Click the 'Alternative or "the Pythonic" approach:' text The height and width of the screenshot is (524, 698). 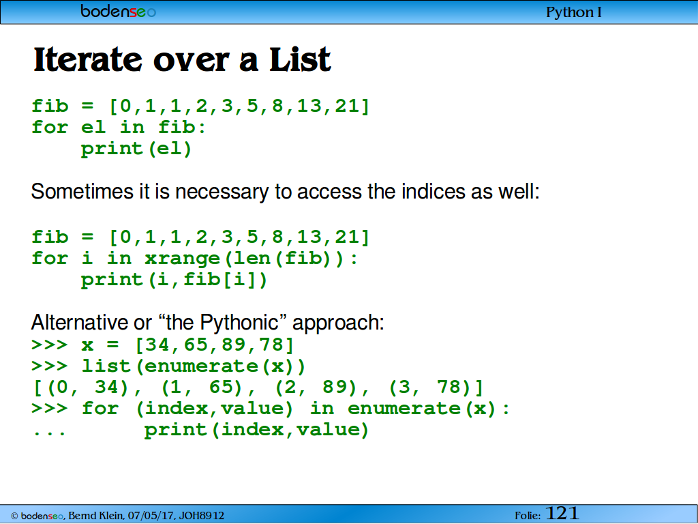[207, 322]
